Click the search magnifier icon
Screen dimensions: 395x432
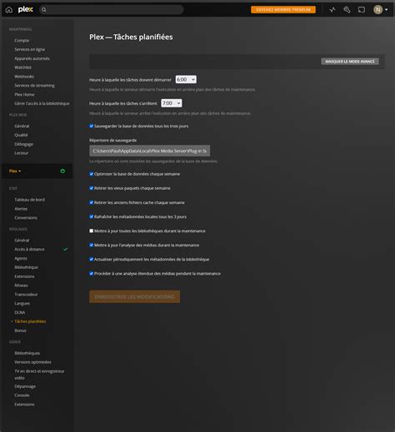(44, 10)
